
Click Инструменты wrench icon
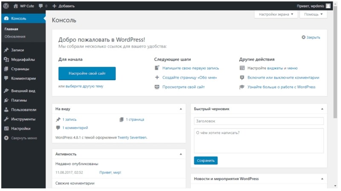pyautogui.click(x=6, y=119)
